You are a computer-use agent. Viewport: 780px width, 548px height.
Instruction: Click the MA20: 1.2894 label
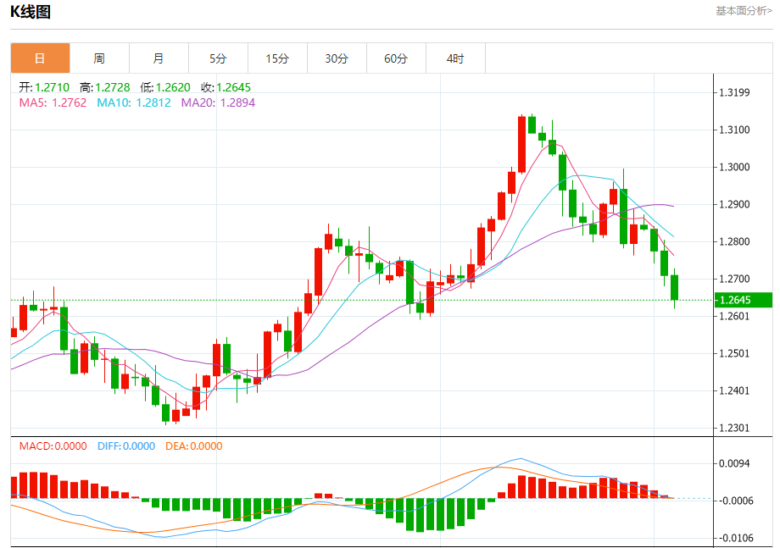[218, 102]
